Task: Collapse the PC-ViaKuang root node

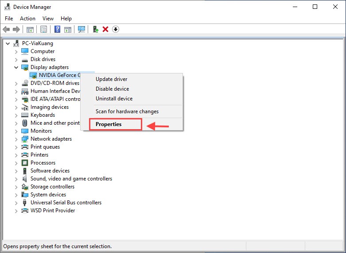Action: (8, 43)
